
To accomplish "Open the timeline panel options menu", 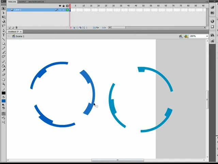I will coord(207,1).
